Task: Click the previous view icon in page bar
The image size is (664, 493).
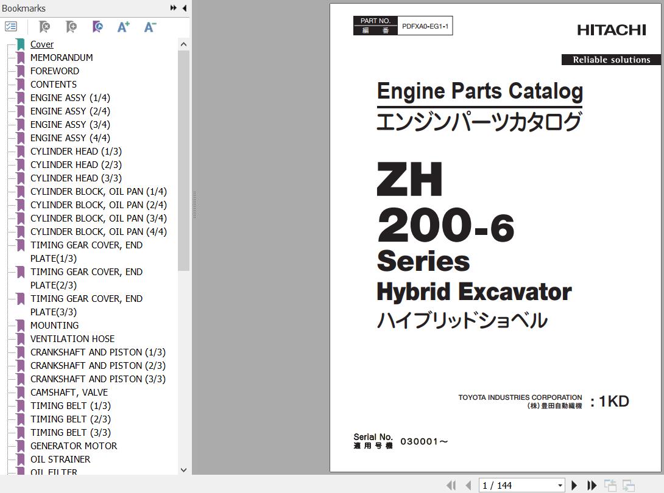Action: click(x=610, y=485)
